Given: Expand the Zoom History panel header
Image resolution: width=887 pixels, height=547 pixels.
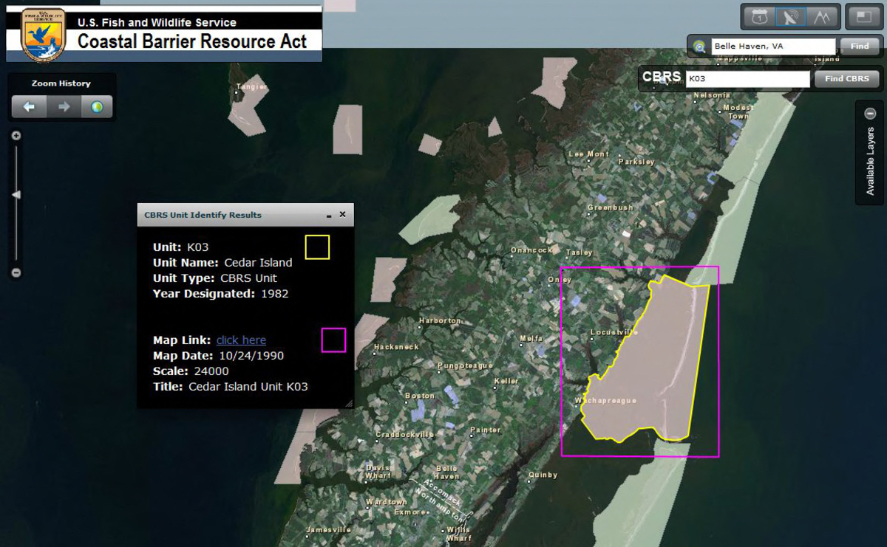Looking at the screenshot, I should pos(59,83).
